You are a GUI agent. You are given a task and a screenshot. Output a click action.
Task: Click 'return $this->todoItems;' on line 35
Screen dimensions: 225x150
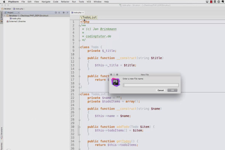coord(116,145)
